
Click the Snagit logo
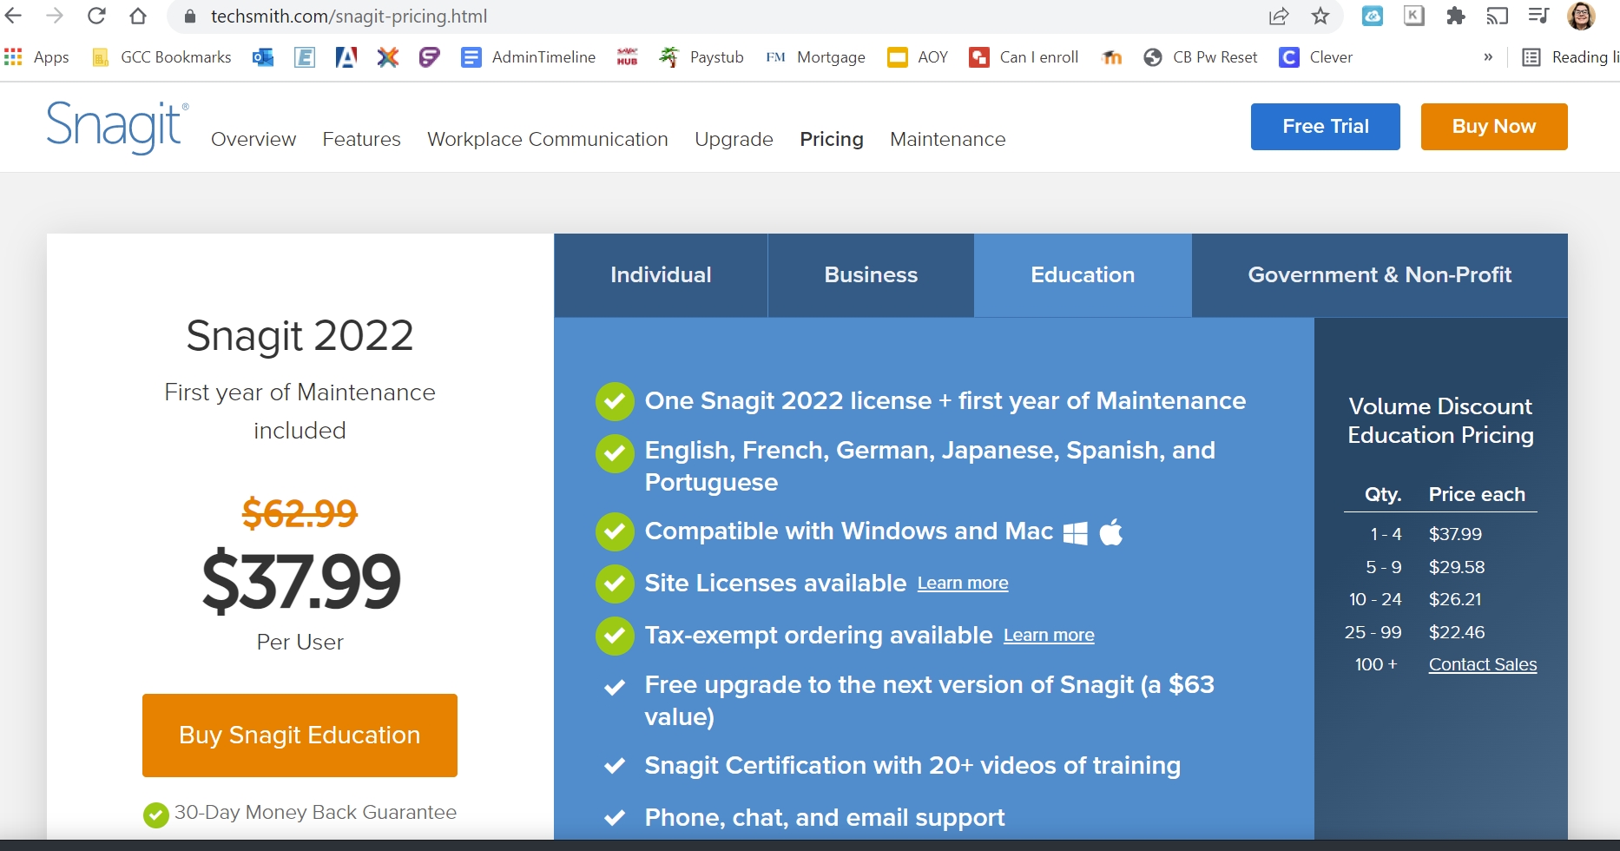(x=116, y=127)
